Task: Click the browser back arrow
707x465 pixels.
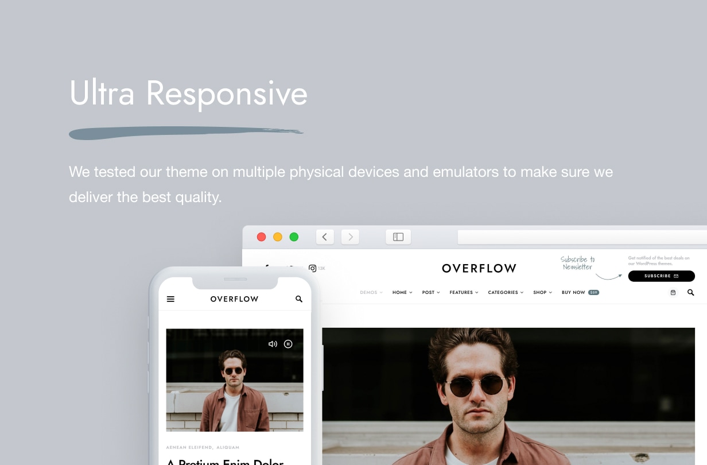Action: pos(325,237)
